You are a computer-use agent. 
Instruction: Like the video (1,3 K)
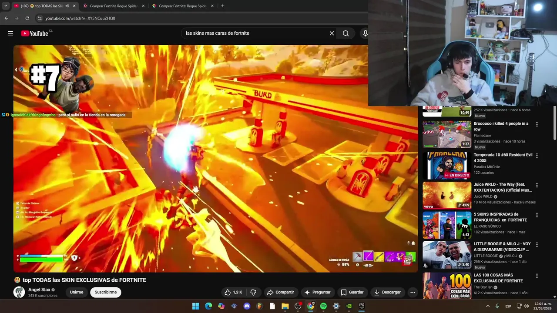(x=233, y=292)
